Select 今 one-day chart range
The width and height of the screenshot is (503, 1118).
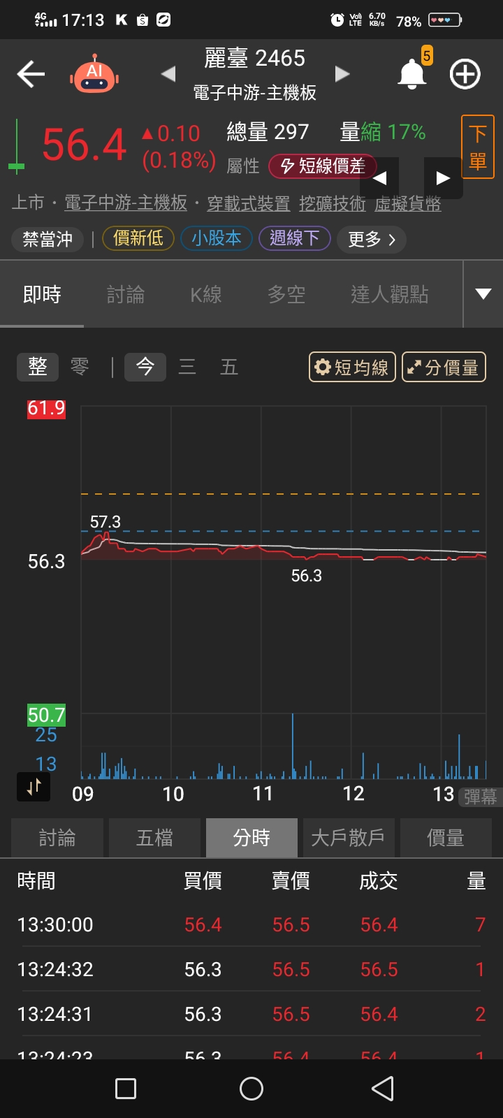pos(145,367)
